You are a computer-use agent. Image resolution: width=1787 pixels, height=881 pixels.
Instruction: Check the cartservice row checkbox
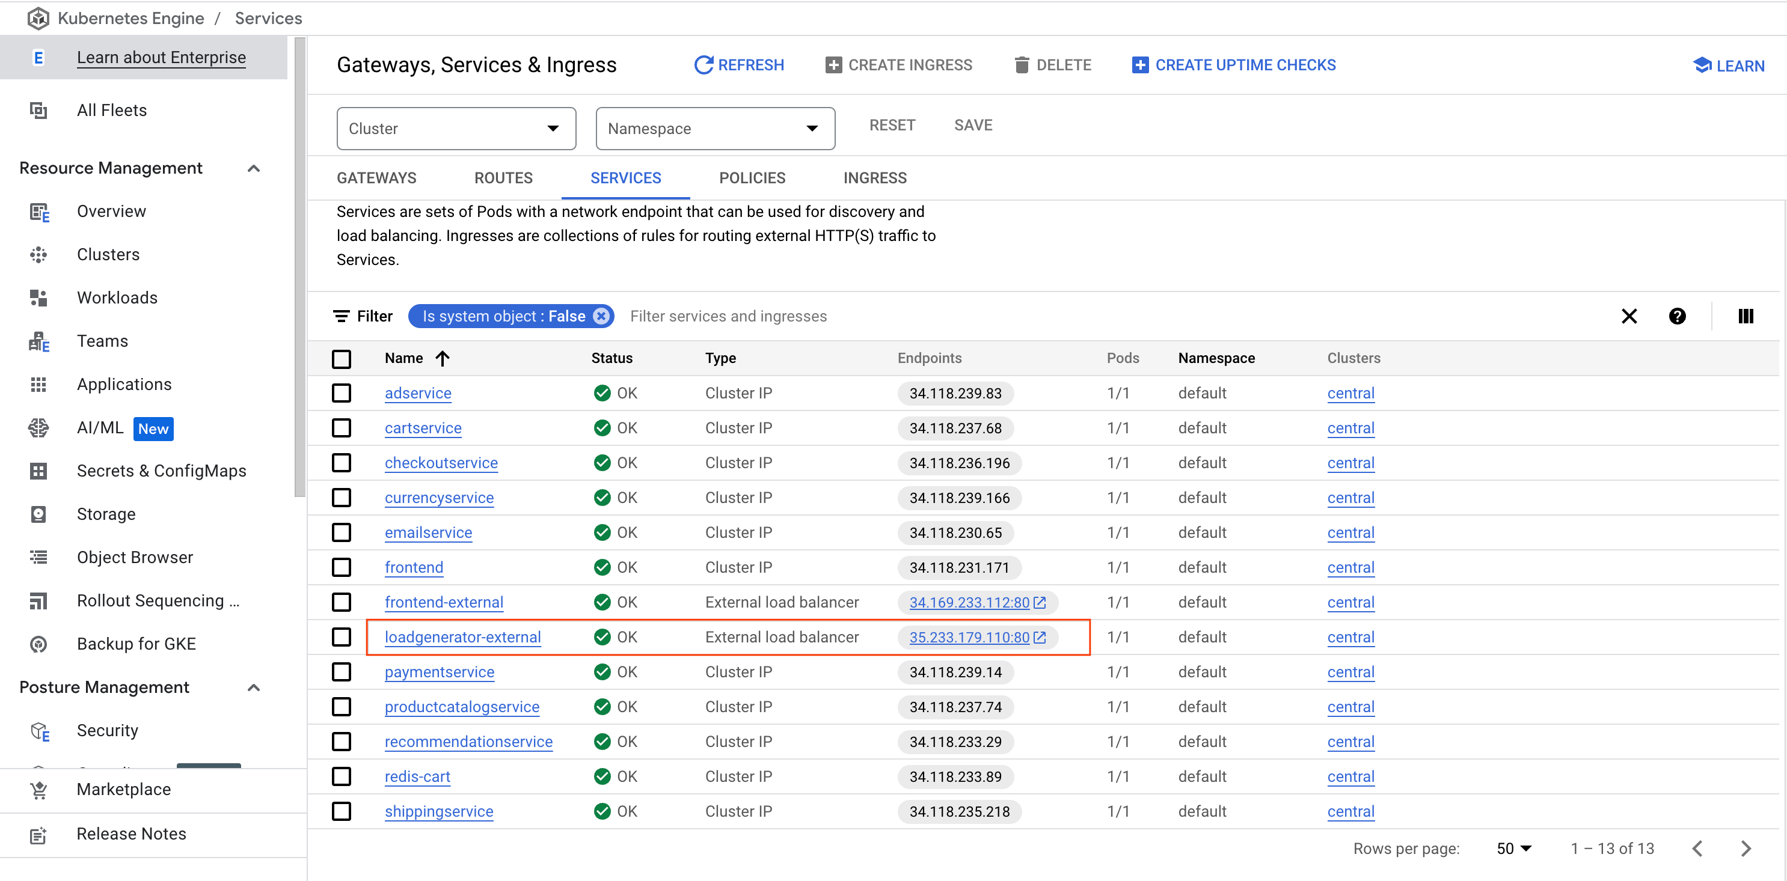pyautogui.click(x=342, y=428)
